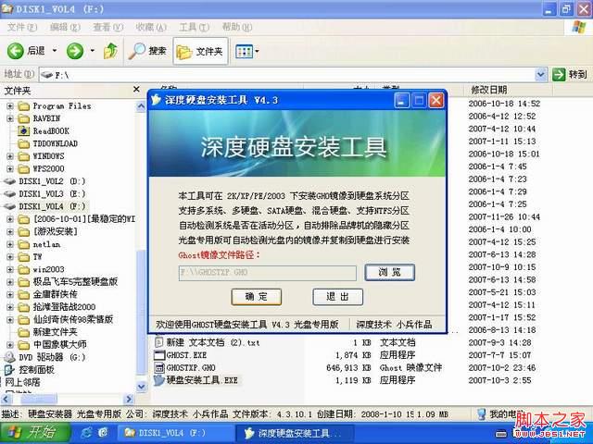Screen dimensions: 593x444
Task: Expand the WPS2000 tree node
Action: click(10, 168)
